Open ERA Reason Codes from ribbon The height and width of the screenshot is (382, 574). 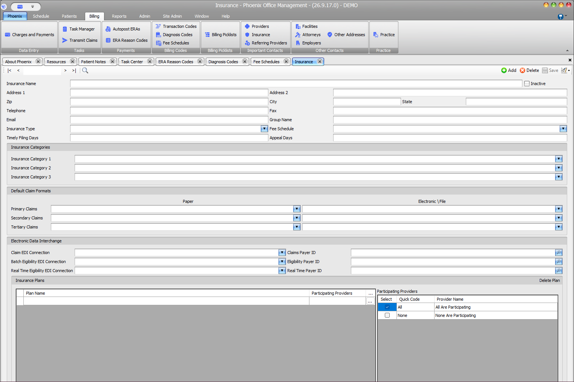click(126, 40)
